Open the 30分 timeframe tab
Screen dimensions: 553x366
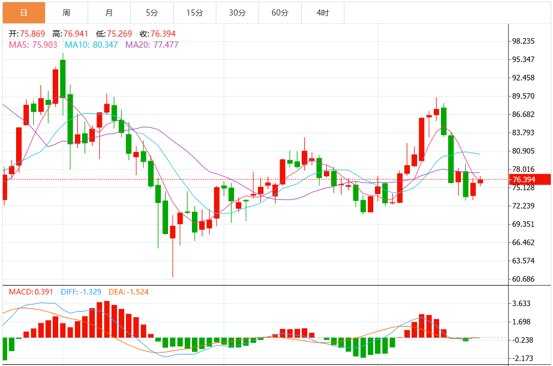click(237, 13)
